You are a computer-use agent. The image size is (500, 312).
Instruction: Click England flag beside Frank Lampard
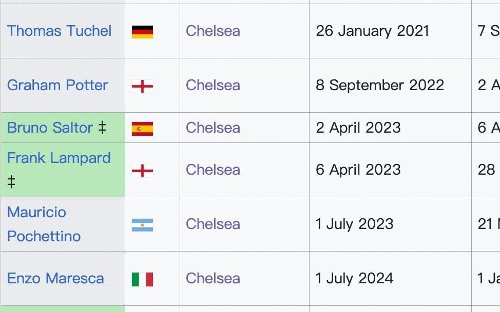[x=142, y=171]
